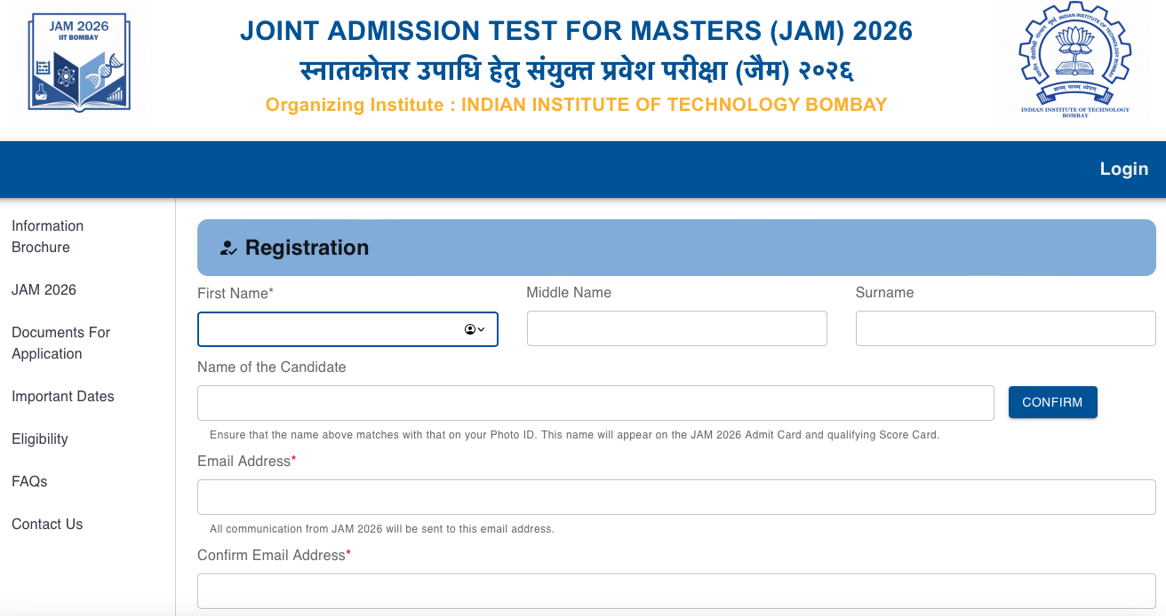1166x616 pixels.
Task: View the FAQs sidebar page
Action: pos(29,482)
